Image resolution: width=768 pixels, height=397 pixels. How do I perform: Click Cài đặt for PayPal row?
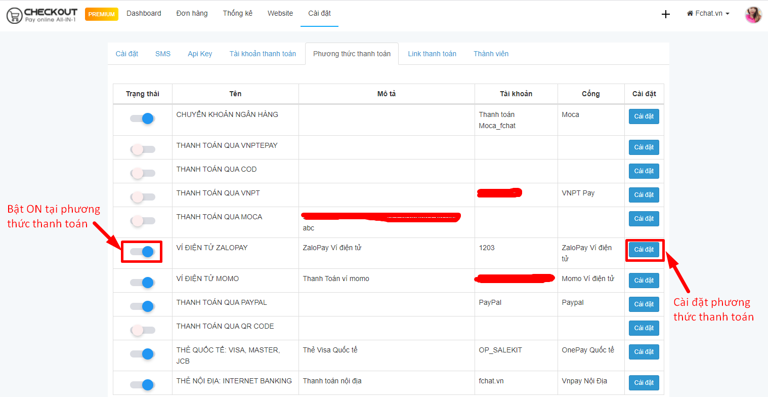(x=644, y=304)
